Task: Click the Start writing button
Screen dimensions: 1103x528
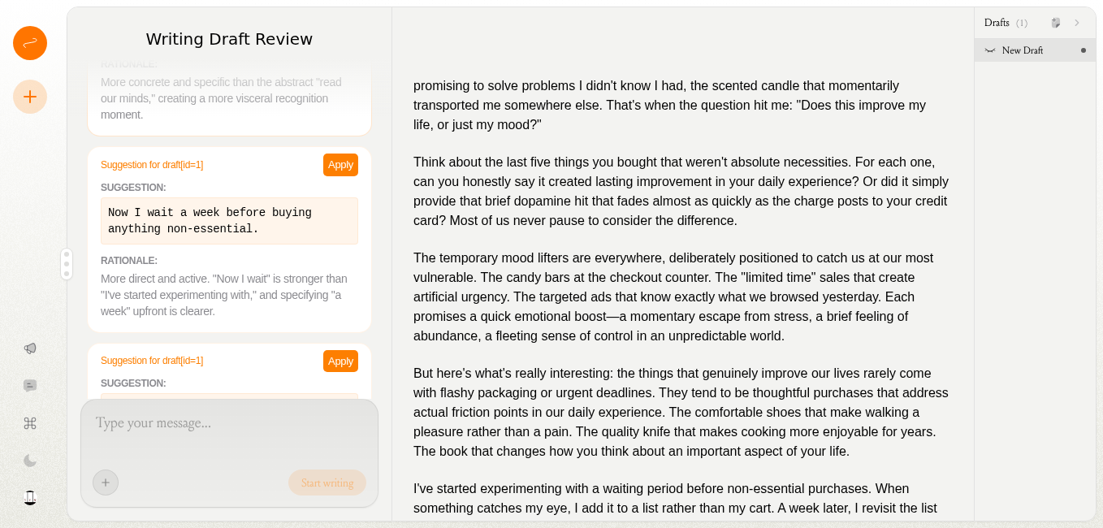Action: point(327,483)
